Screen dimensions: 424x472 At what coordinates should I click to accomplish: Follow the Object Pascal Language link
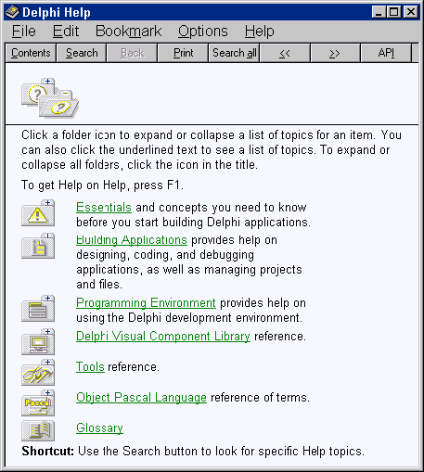coord(141,397)
